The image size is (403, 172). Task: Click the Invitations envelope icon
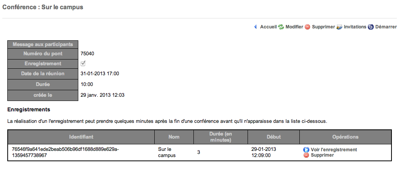point(339,27)
